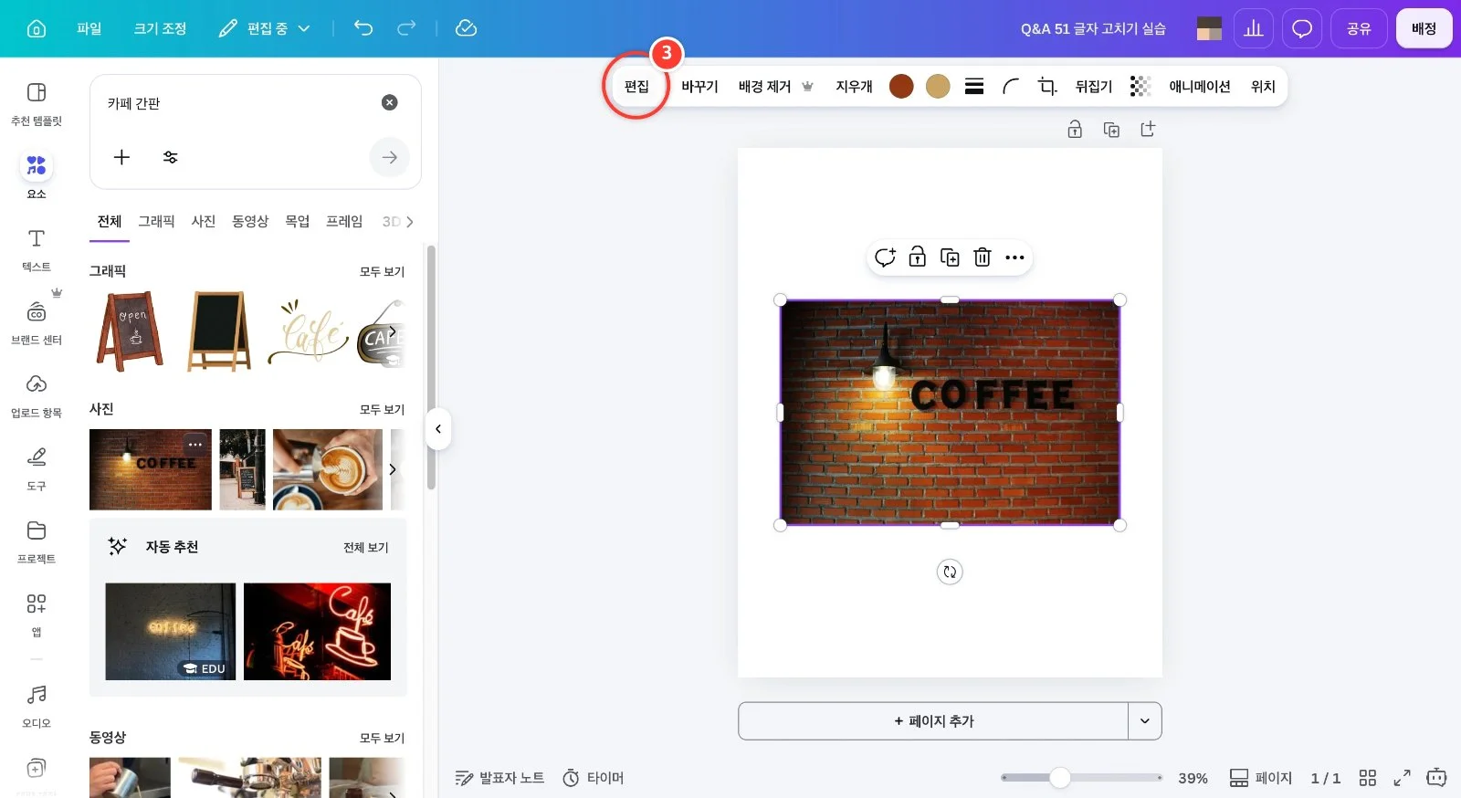Collapse the side panel with arrow

[438, 429]
